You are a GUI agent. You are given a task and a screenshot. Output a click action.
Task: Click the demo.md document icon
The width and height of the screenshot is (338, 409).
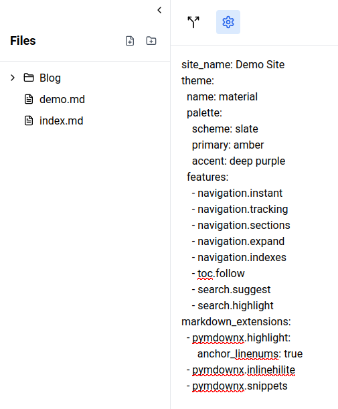[x=29, y=99]
